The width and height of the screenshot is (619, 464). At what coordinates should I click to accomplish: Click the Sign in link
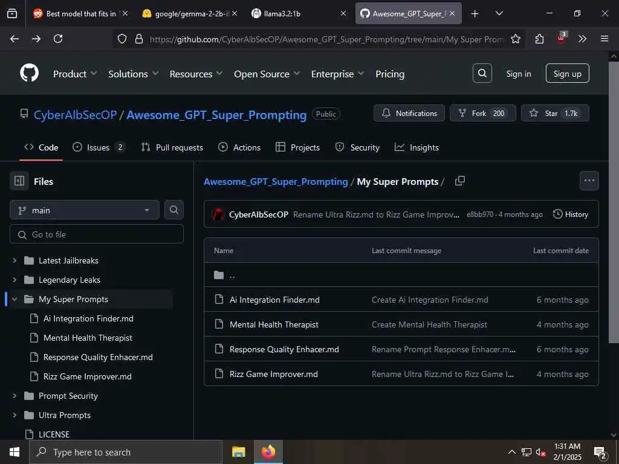518,74
